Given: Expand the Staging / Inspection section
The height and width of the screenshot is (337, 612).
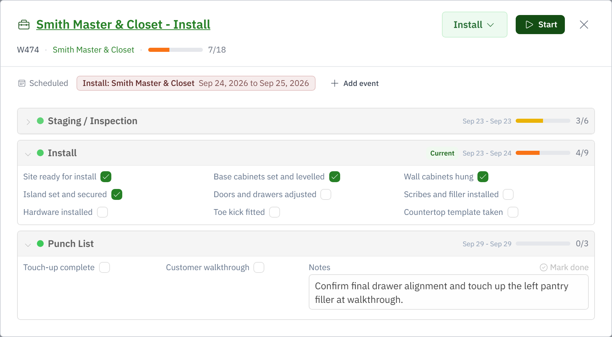Looking at the screenshot, I should [28, 121].
